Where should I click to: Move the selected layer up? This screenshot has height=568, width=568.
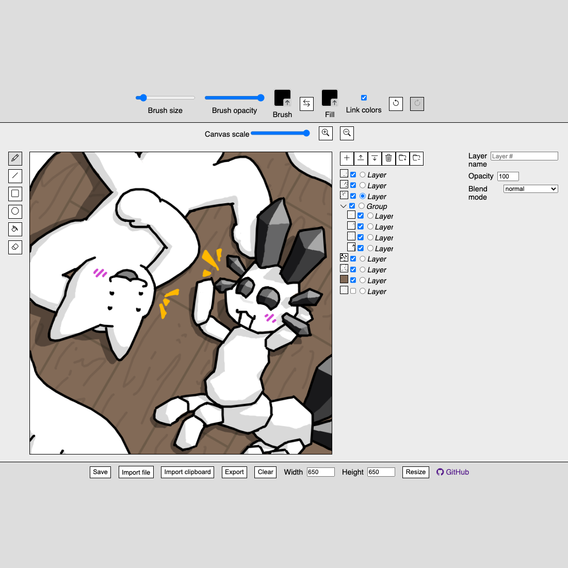(361, 158)
